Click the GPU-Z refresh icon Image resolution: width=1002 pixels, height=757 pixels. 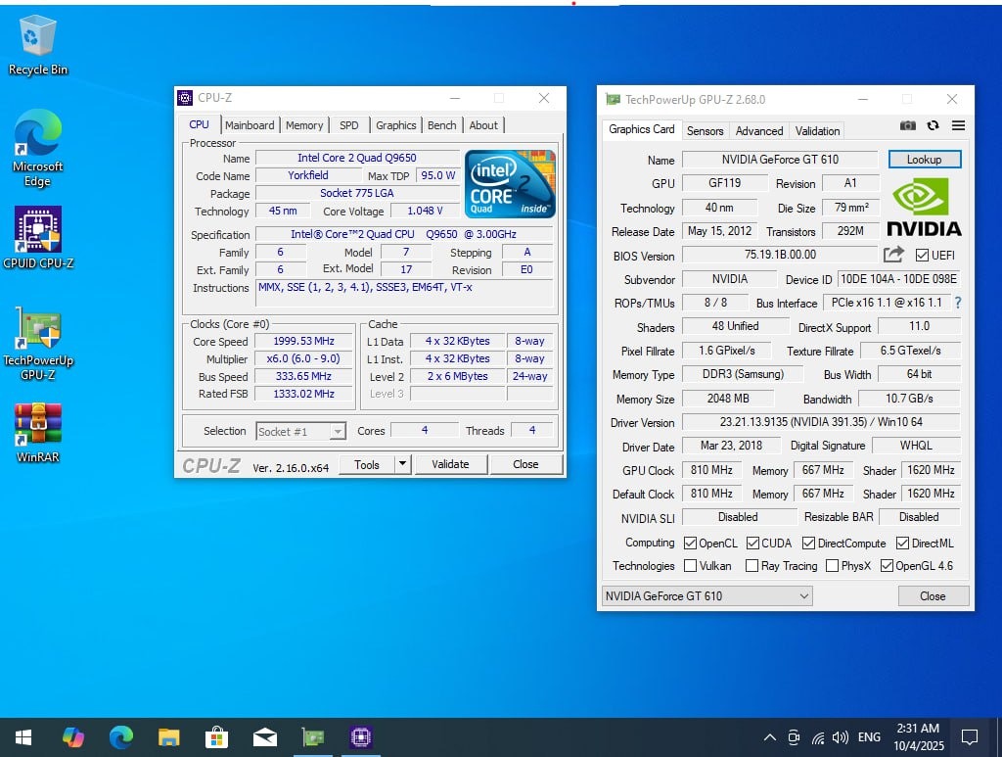(x=933, y=126)
